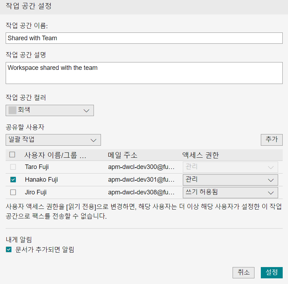288x284 pixels.
Task: Open Jiro Fuji's 쓰기 허용됨 permission dropdown
Action: point(230,193)
